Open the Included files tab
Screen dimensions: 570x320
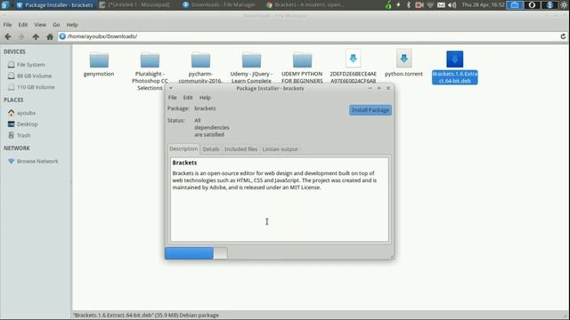240,149
